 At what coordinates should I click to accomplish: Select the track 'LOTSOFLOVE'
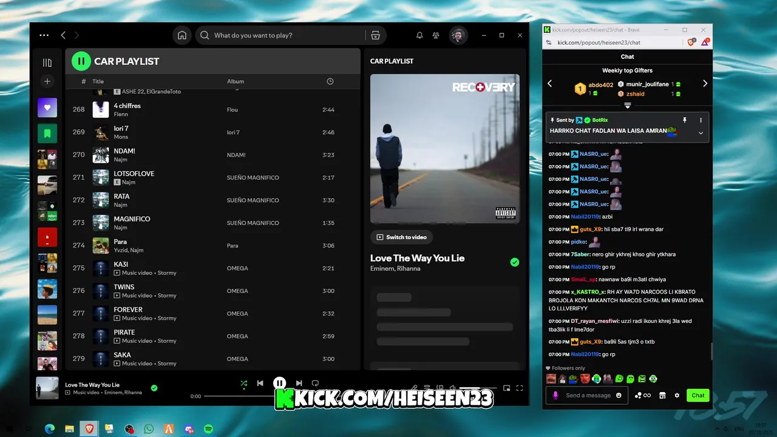[134, 174]
